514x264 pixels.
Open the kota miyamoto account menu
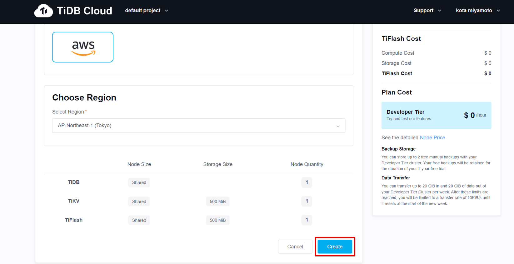pyautogui.click(x=477, y=11)
